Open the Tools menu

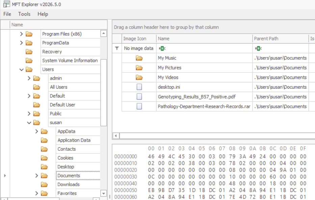click(x=24, y=14)
